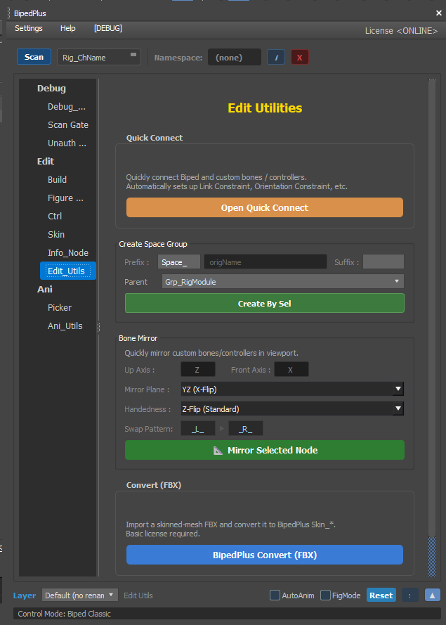Viewport: 446px width, 625px height.
Task: Open the Parent Grp_RigModule dropdown
Action: pyautogui.click(x=283, y=282)
